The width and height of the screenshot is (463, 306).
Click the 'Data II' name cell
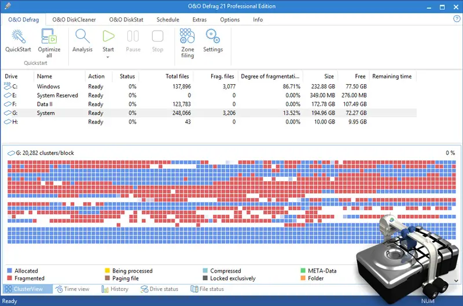[45, 105]
